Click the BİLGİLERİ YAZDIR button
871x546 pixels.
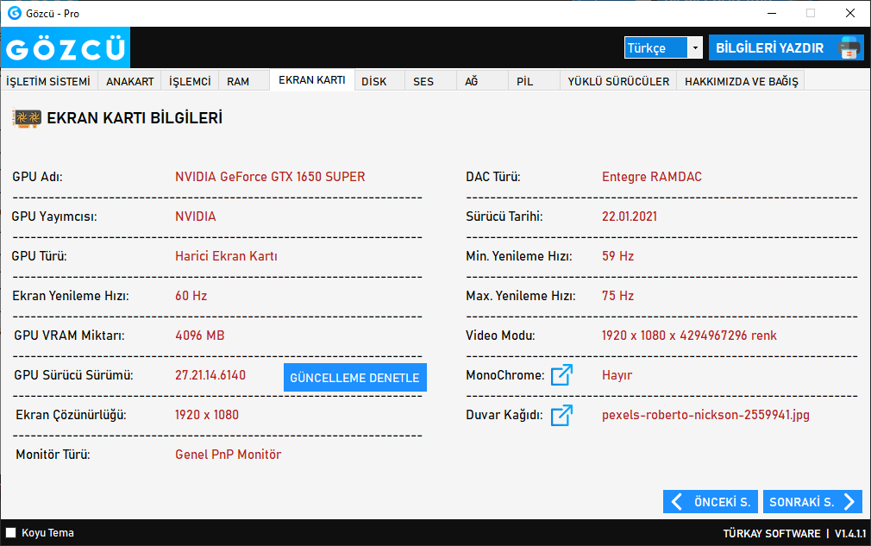click(x=786, y=47)
